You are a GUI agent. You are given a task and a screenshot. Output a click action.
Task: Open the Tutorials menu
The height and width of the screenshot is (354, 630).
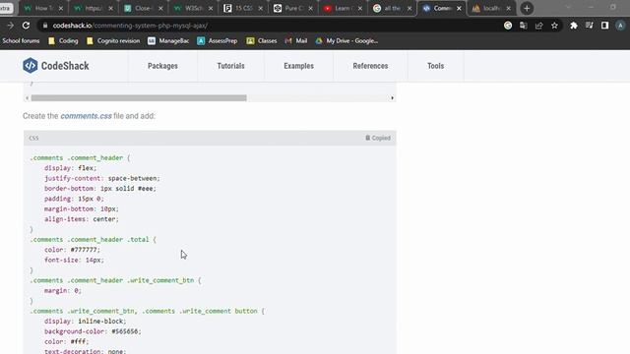coord(230,66)
